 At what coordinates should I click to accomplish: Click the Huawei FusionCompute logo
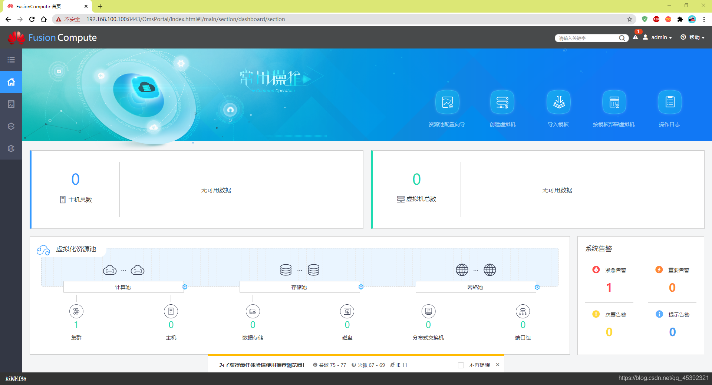52,37
